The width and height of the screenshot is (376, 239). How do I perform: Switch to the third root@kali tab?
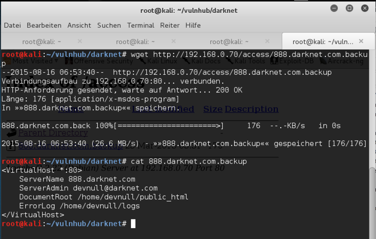pyautogui.click(x=229, y=42)
